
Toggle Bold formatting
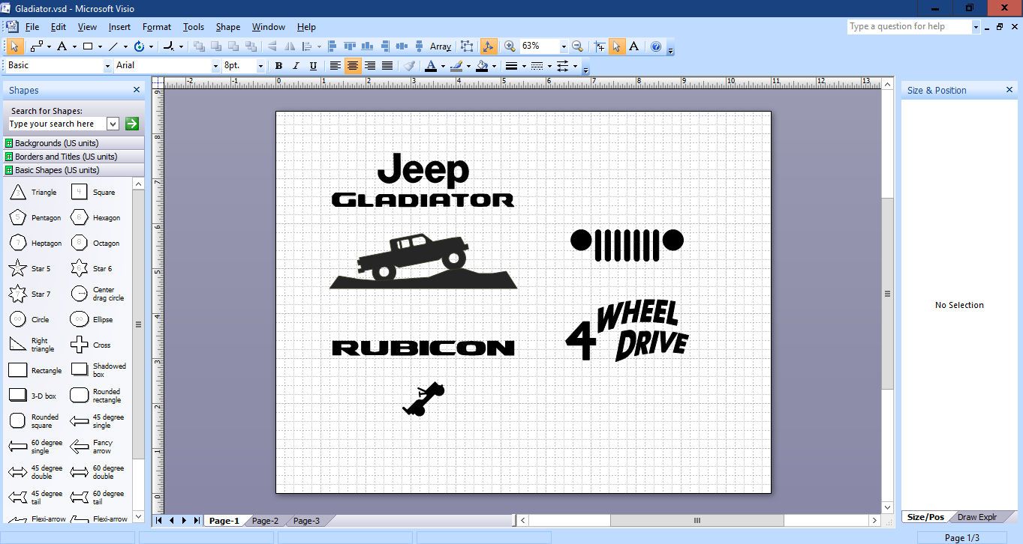[278, 66]
